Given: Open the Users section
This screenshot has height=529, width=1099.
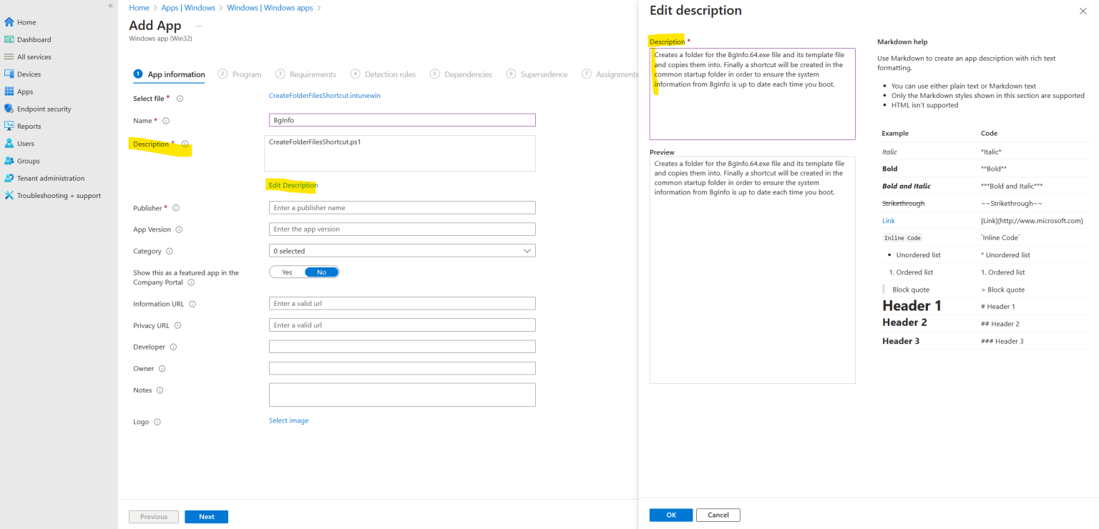Looking at the screenshot, I should tap(25, 143).
